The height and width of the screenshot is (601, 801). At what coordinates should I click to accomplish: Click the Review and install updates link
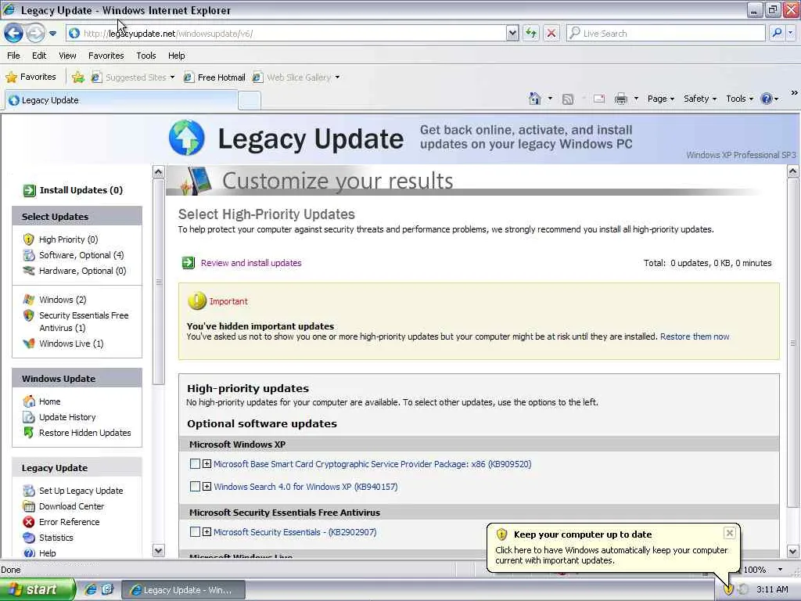[x=251, y=263]
